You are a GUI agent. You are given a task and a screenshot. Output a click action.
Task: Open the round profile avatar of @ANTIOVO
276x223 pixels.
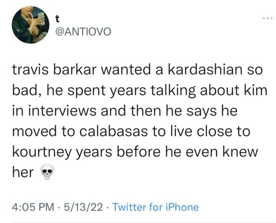31,25
